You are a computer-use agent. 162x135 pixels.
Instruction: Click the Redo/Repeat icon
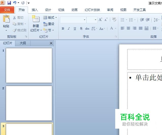point(23,3)
